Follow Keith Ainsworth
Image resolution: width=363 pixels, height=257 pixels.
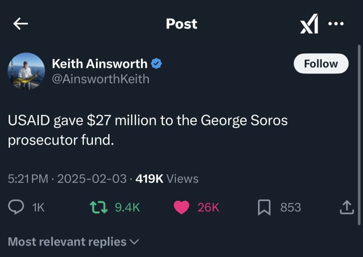click(x=320, y=64)
